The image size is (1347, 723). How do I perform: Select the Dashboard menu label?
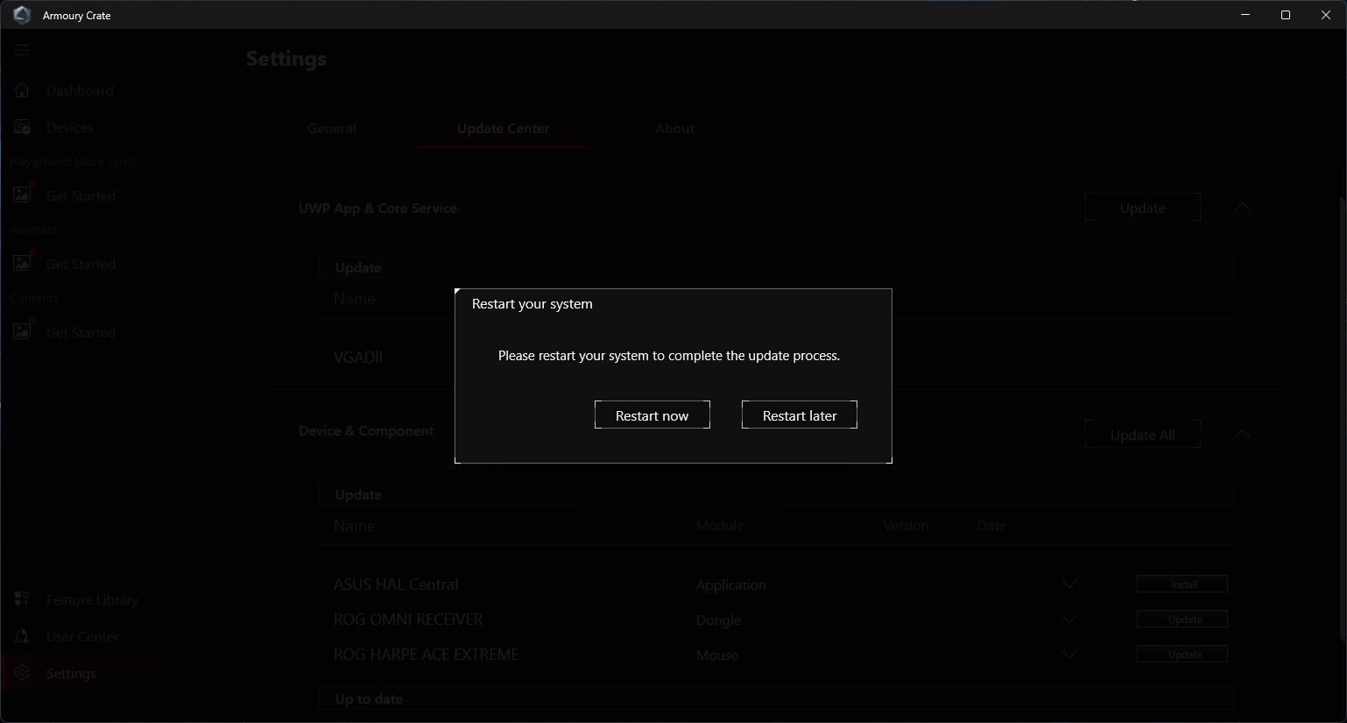click(80, 90)
